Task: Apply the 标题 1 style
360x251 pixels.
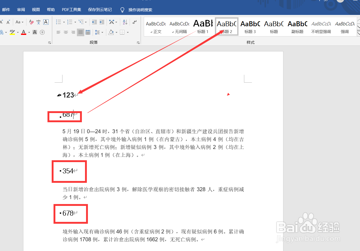Action: click(203, 27)
